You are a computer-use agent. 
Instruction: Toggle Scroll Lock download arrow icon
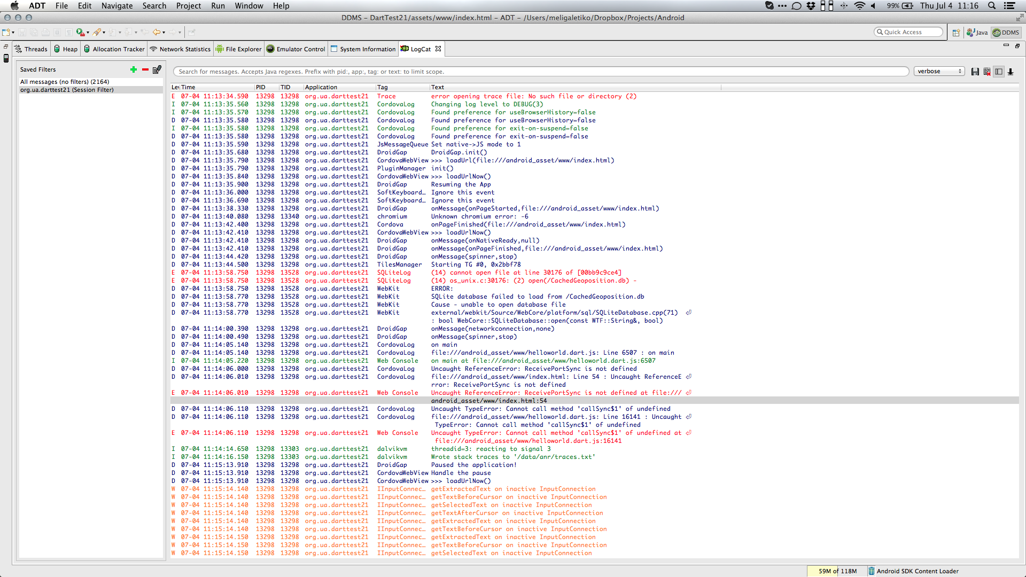point(1011,72)
